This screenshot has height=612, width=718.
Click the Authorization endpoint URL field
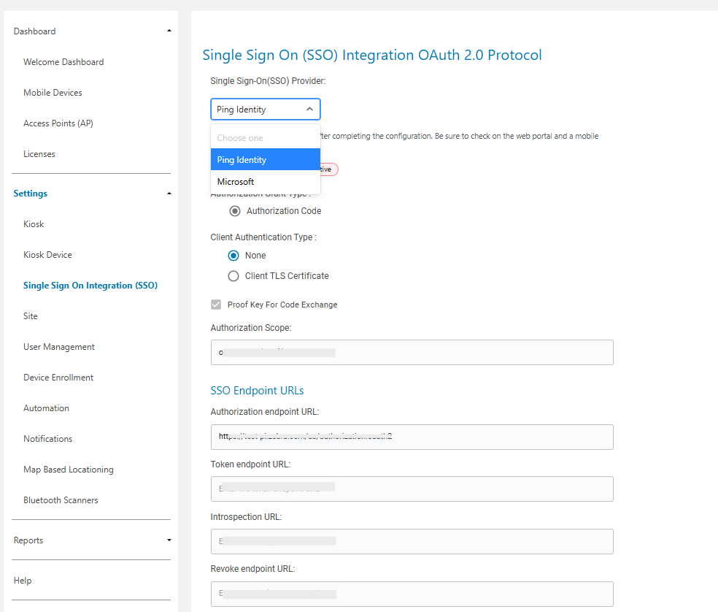[x=412, y=437]
